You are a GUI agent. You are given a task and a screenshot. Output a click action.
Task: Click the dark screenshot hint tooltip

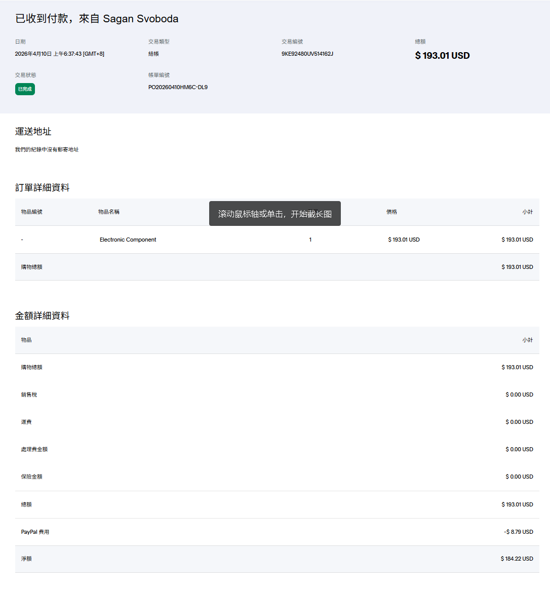coord(274,214)
